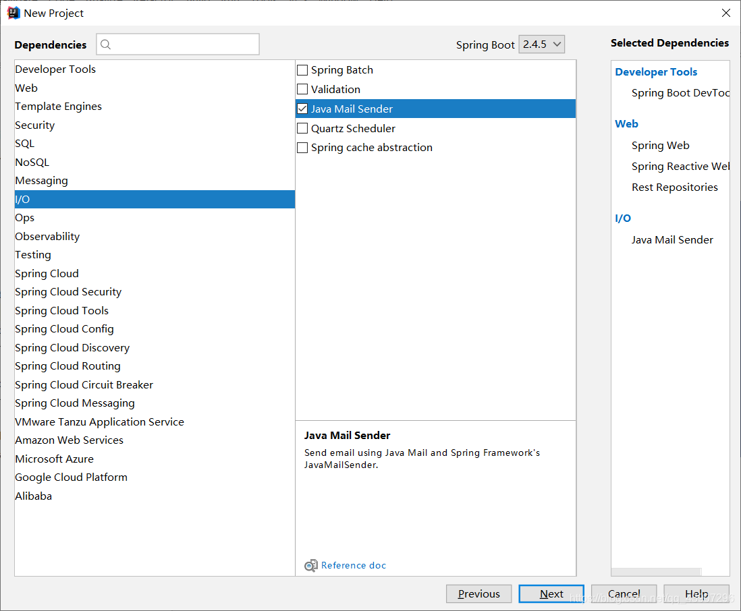Choose Amazon Web Services category
This screenshot has width=741, height=611.
(x=155, y=440)
